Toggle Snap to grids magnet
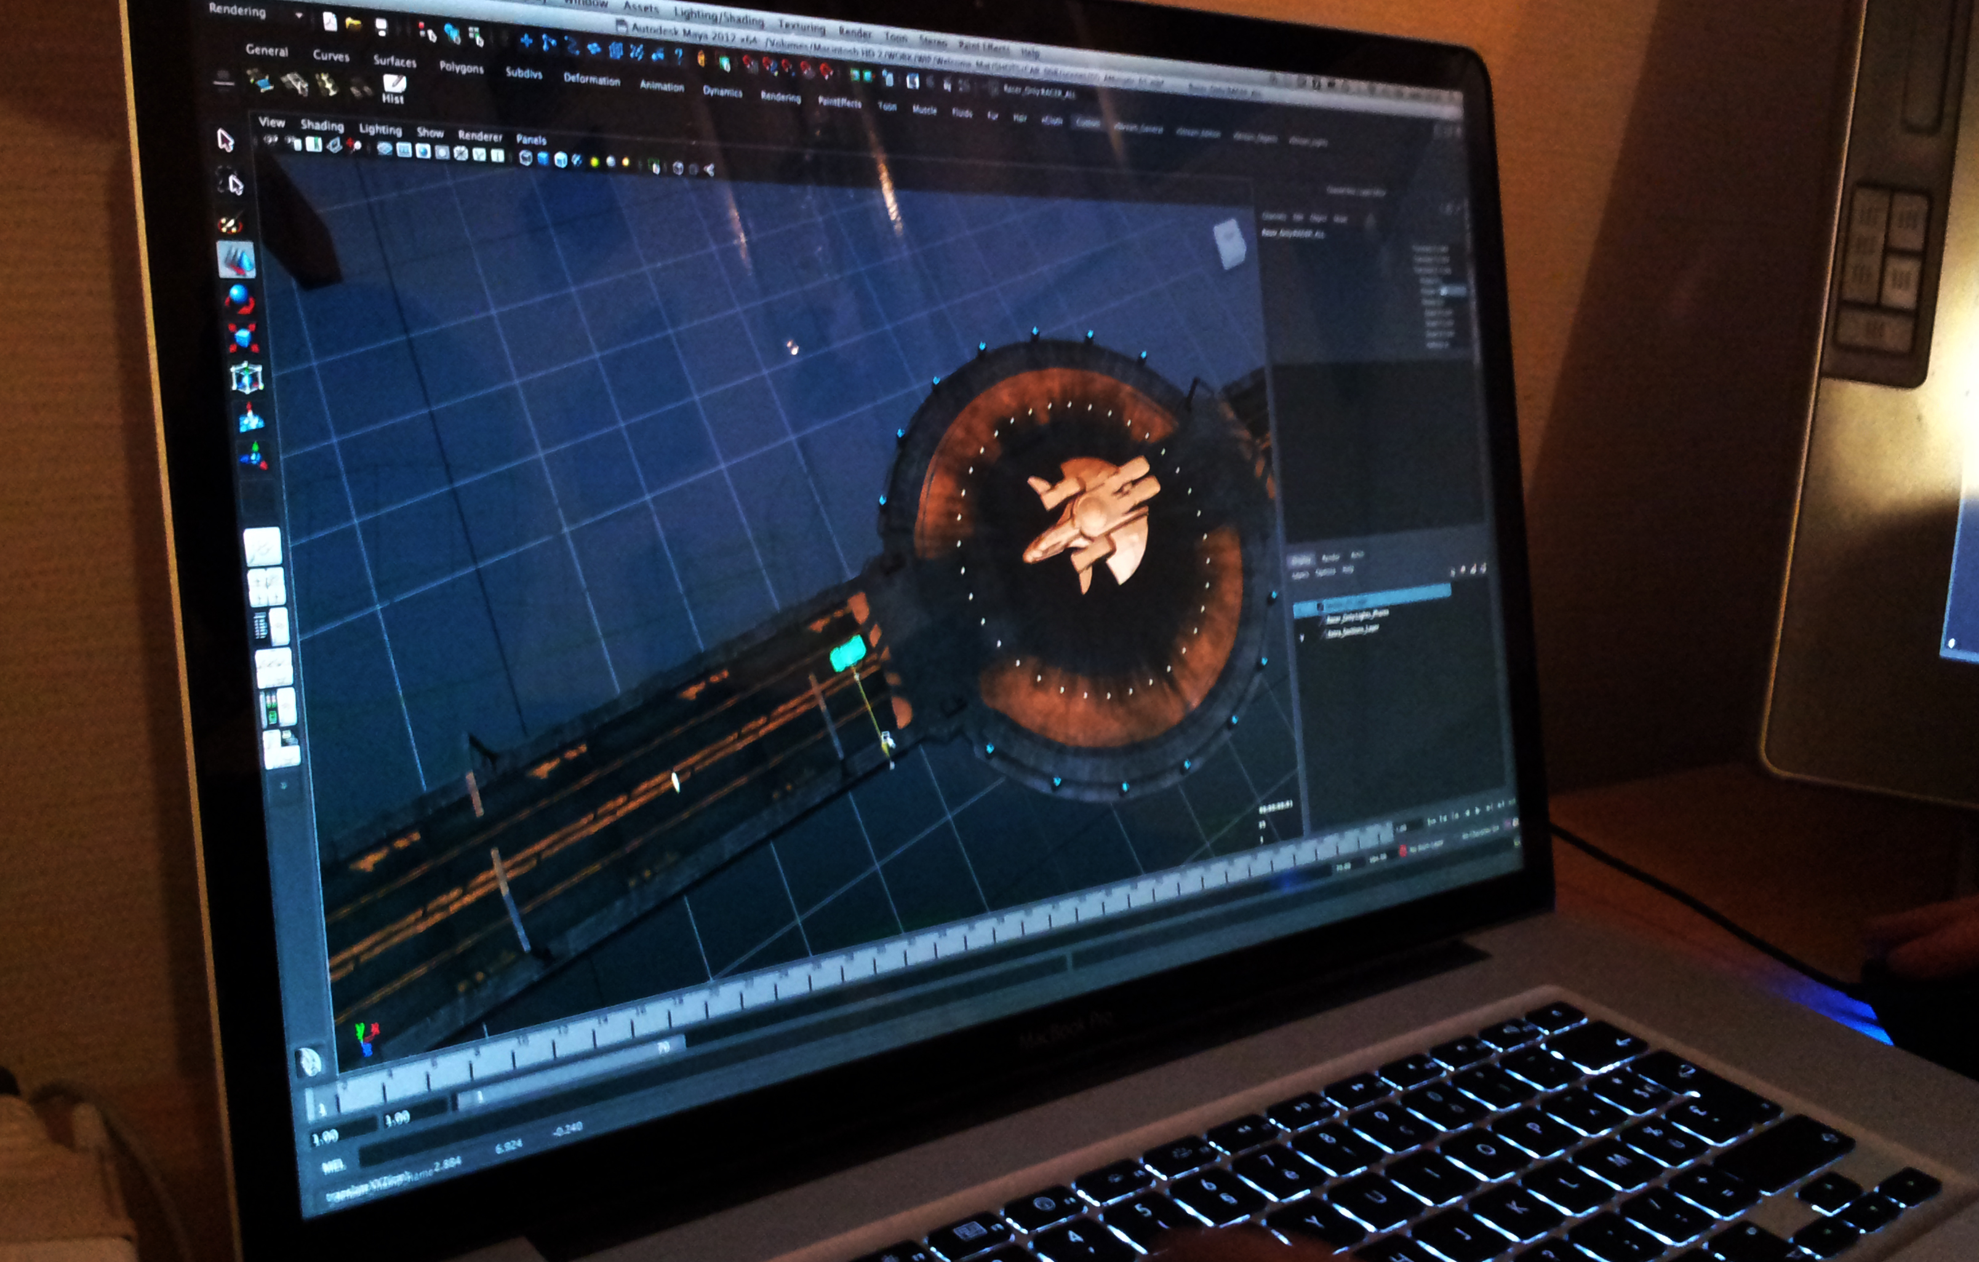The width and height of the screenshot is (1979, 1262). [750, 63]
